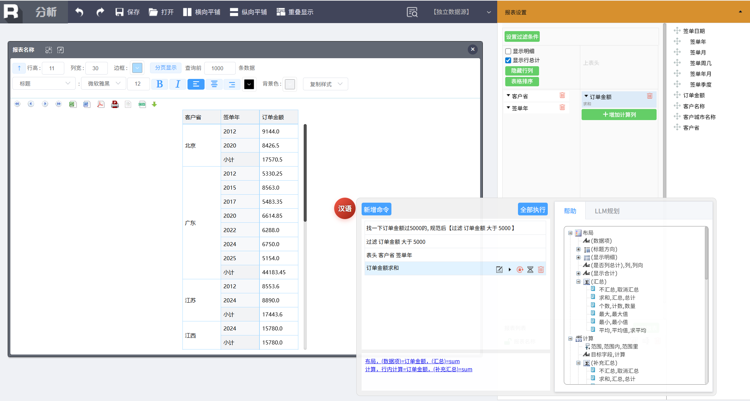Uncheck 显示行总计 checkbox

coord(508,61)
